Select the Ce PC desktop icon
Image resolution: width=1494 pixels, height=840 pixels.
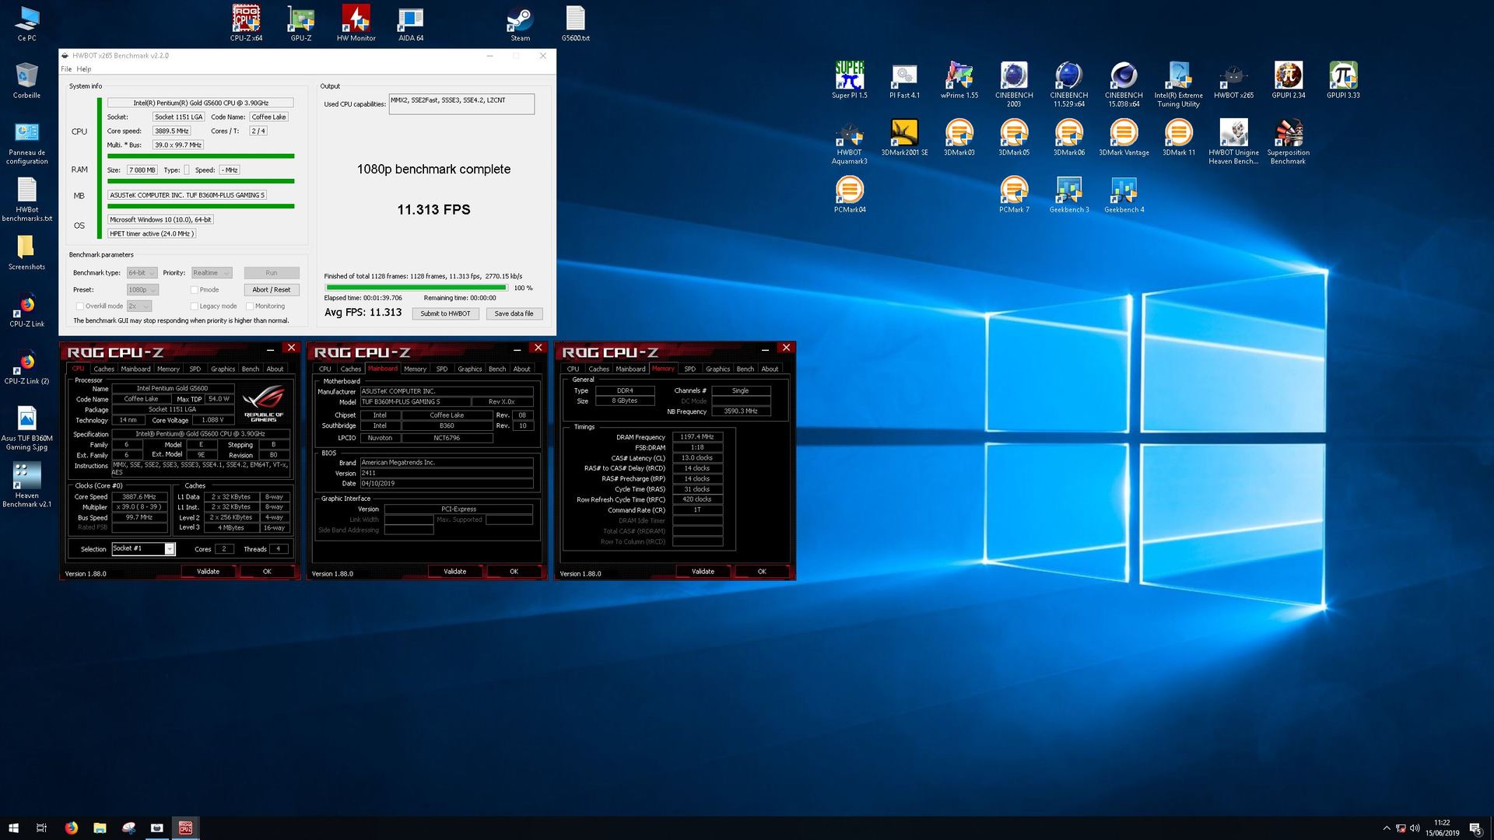[27, 23]
